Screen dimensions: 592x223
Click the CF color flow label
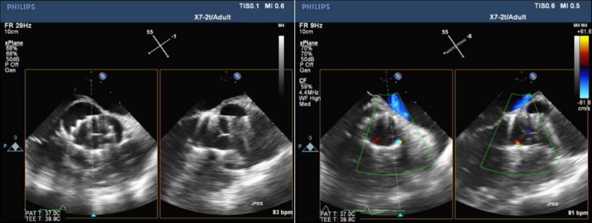303,80
